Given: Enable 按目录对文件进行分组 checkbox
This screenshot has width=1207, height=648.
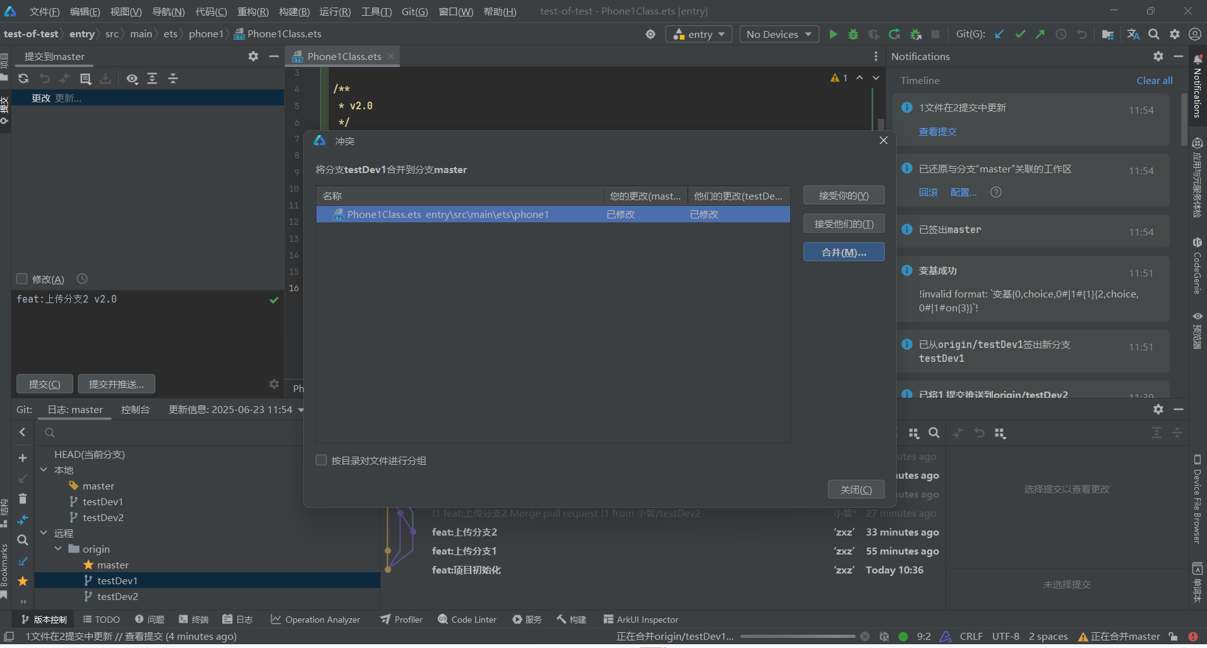Looking at the screenshot, I should [321, 460].
